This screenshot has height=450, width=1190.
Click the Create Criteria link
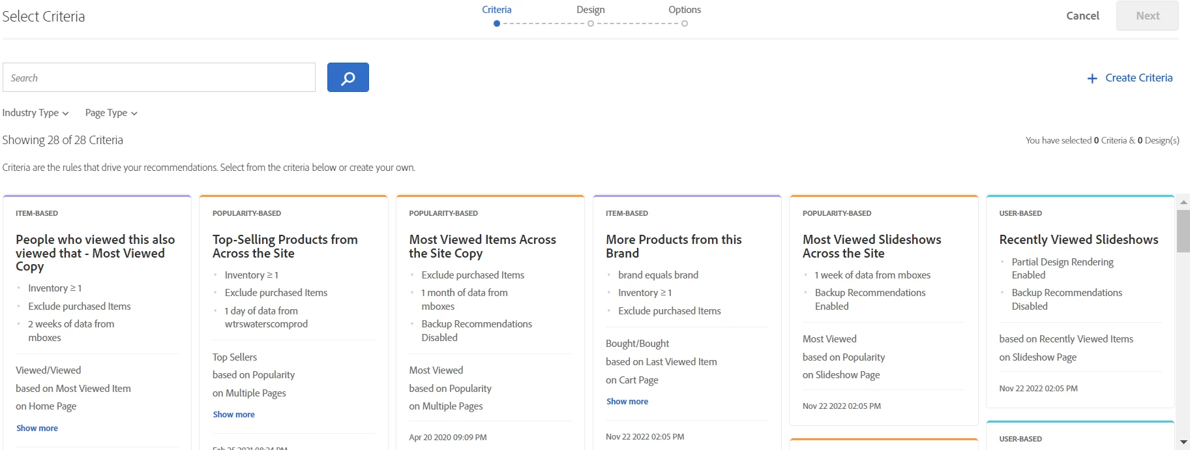[x=1138, y=78]
